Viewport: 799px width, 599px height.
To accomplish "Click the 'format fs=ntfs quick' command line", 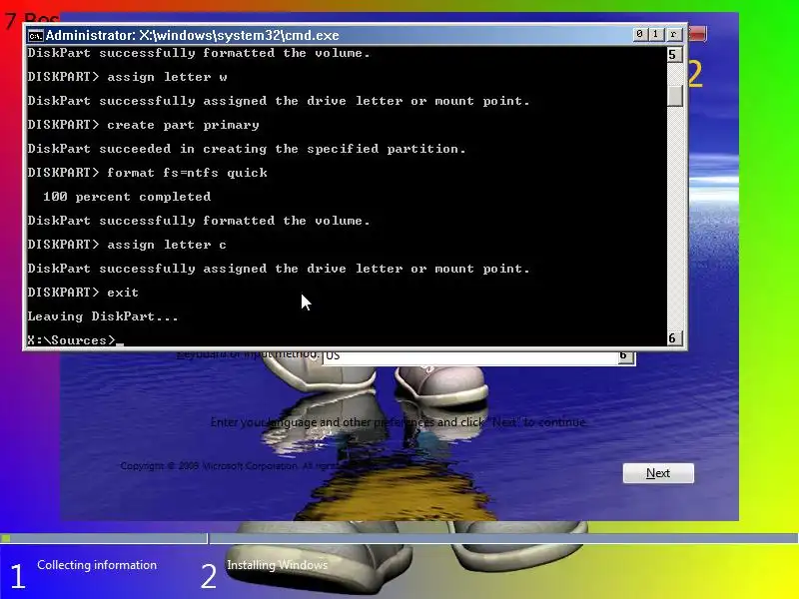I will (147, 173).
